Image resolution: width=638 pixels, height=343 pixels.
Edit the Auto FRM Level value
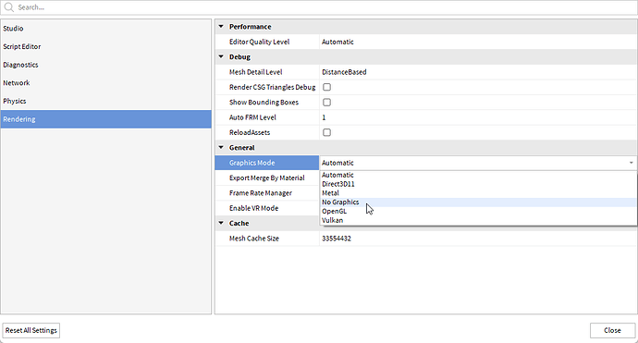[x=478, y=117]
